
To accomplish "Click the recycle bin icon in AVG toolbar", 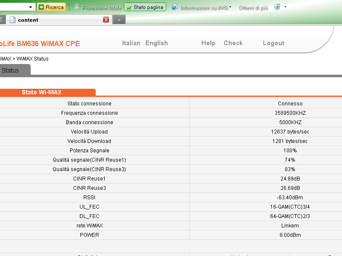I will point(277,7).
